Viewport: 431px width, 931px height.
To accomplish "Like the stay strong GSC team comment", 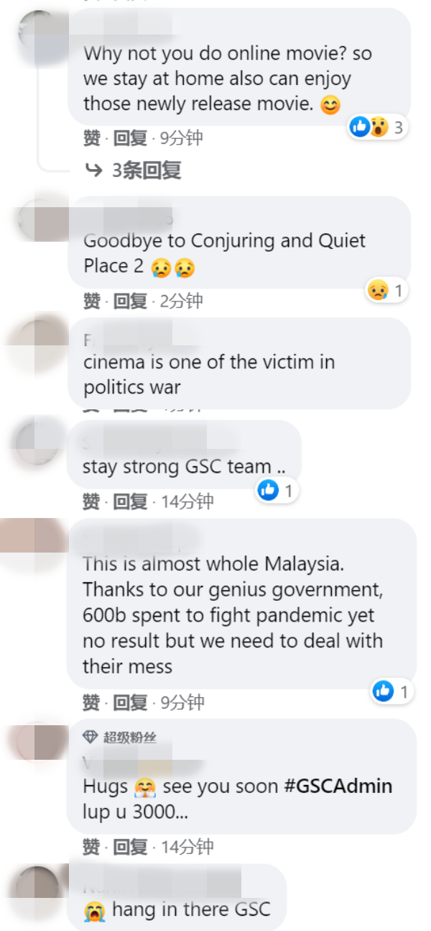I will pos(91,501).
